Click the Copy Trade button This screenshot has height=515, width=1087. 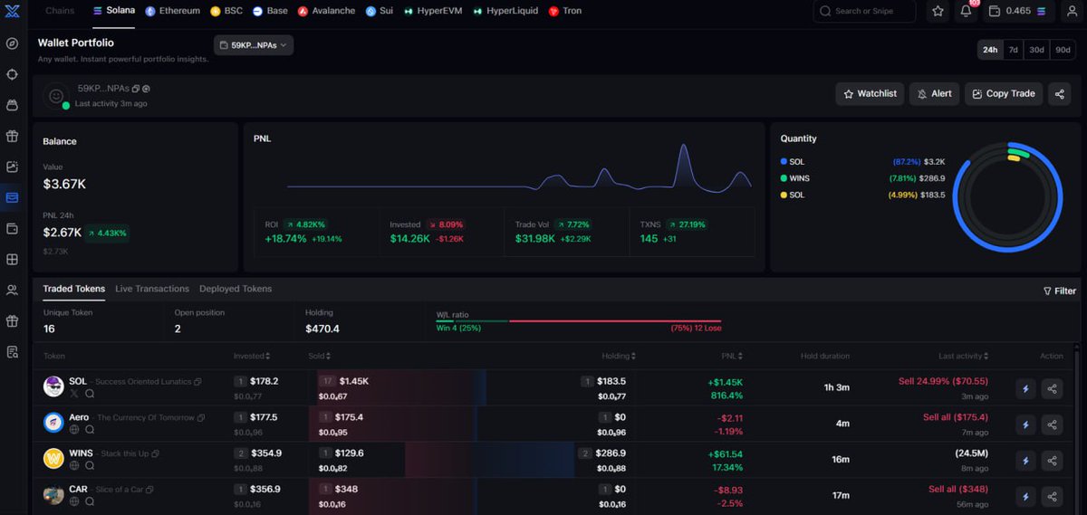[1004, 93]
